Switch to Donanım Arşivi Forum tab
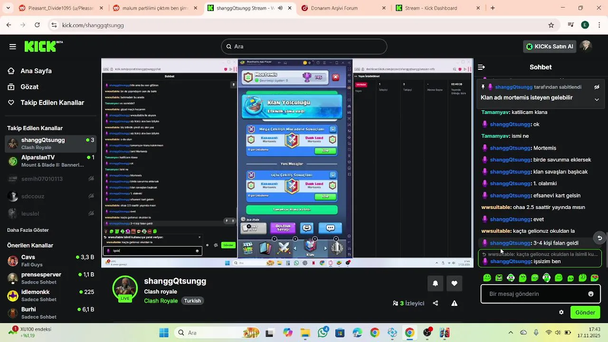Image resolution: width=608 pixels, height=342 pixels. tap(343, 8)
